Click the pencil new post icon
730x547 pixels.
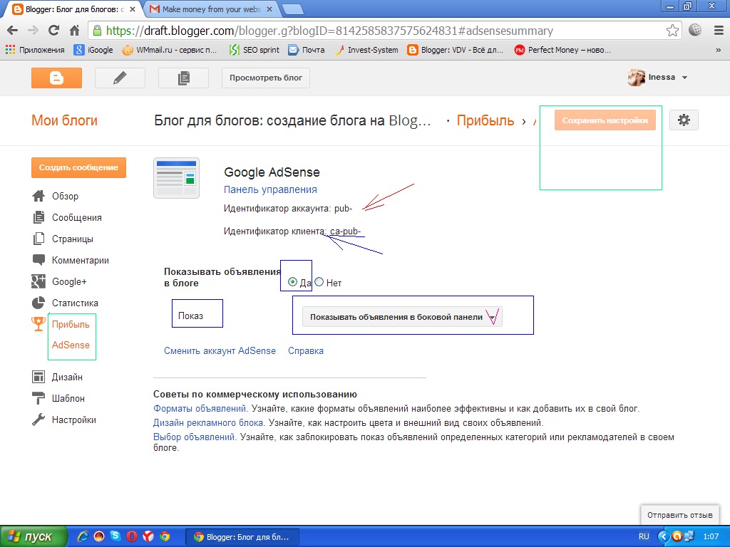pyautogui.click(x=120, y=78)
